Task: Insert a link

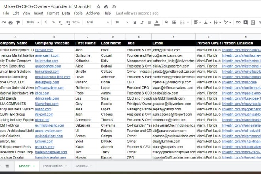Action: (238, 22)
